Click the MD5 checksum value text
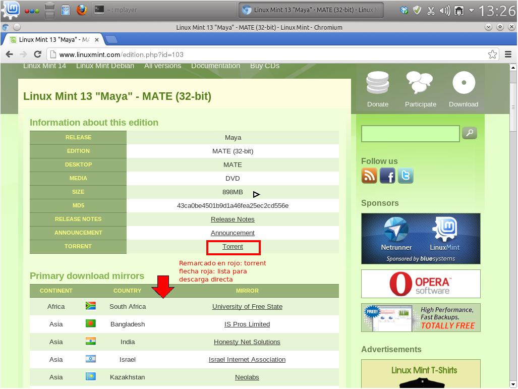 click(233, 205)
